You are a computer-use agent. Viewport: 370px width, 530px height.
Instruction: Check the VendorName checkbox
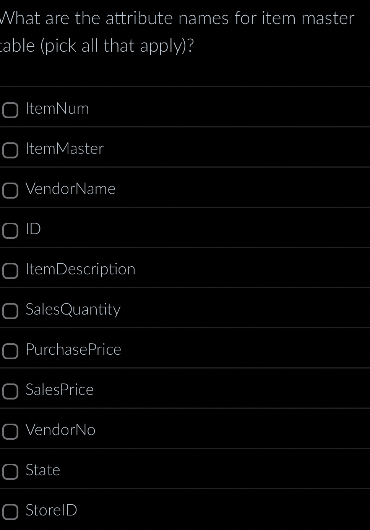point(10,191)
